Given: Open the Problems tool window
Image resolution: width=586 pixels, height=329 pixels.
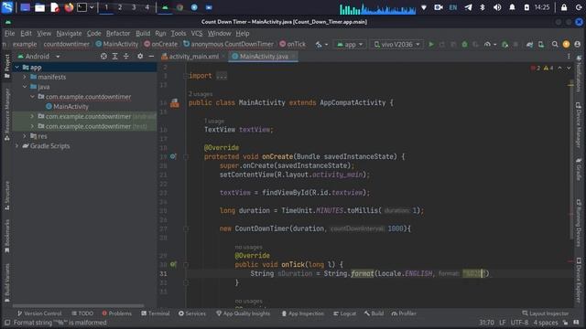Looking at the screenshot, I should (x=116, y=313).
